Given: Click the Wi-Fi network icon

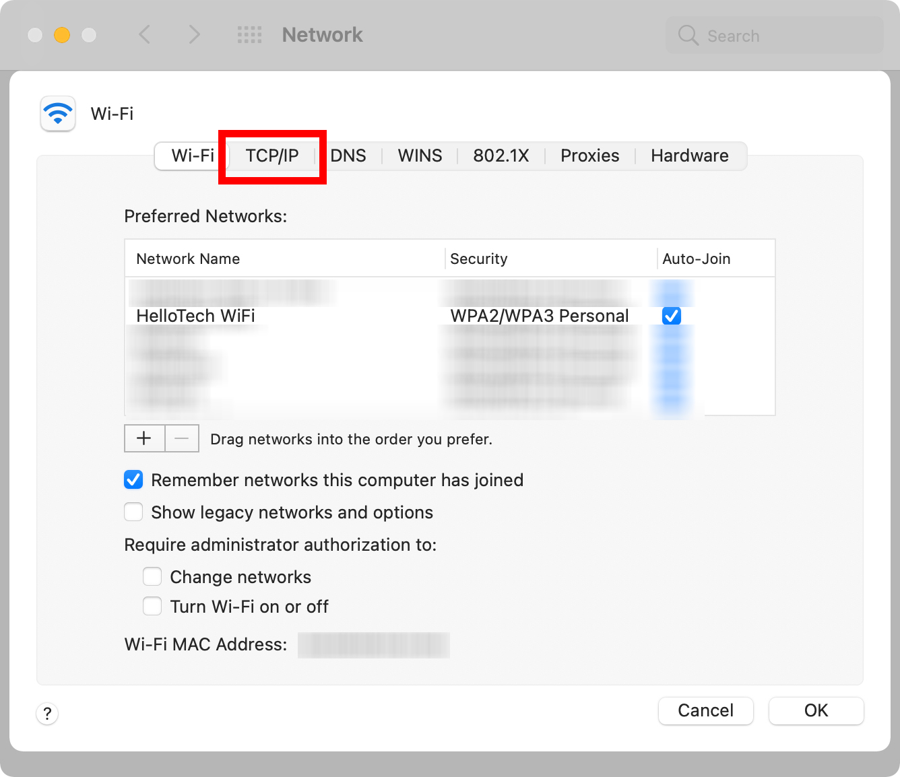Looking at the screenshot, I should click(x=58, y=113).
